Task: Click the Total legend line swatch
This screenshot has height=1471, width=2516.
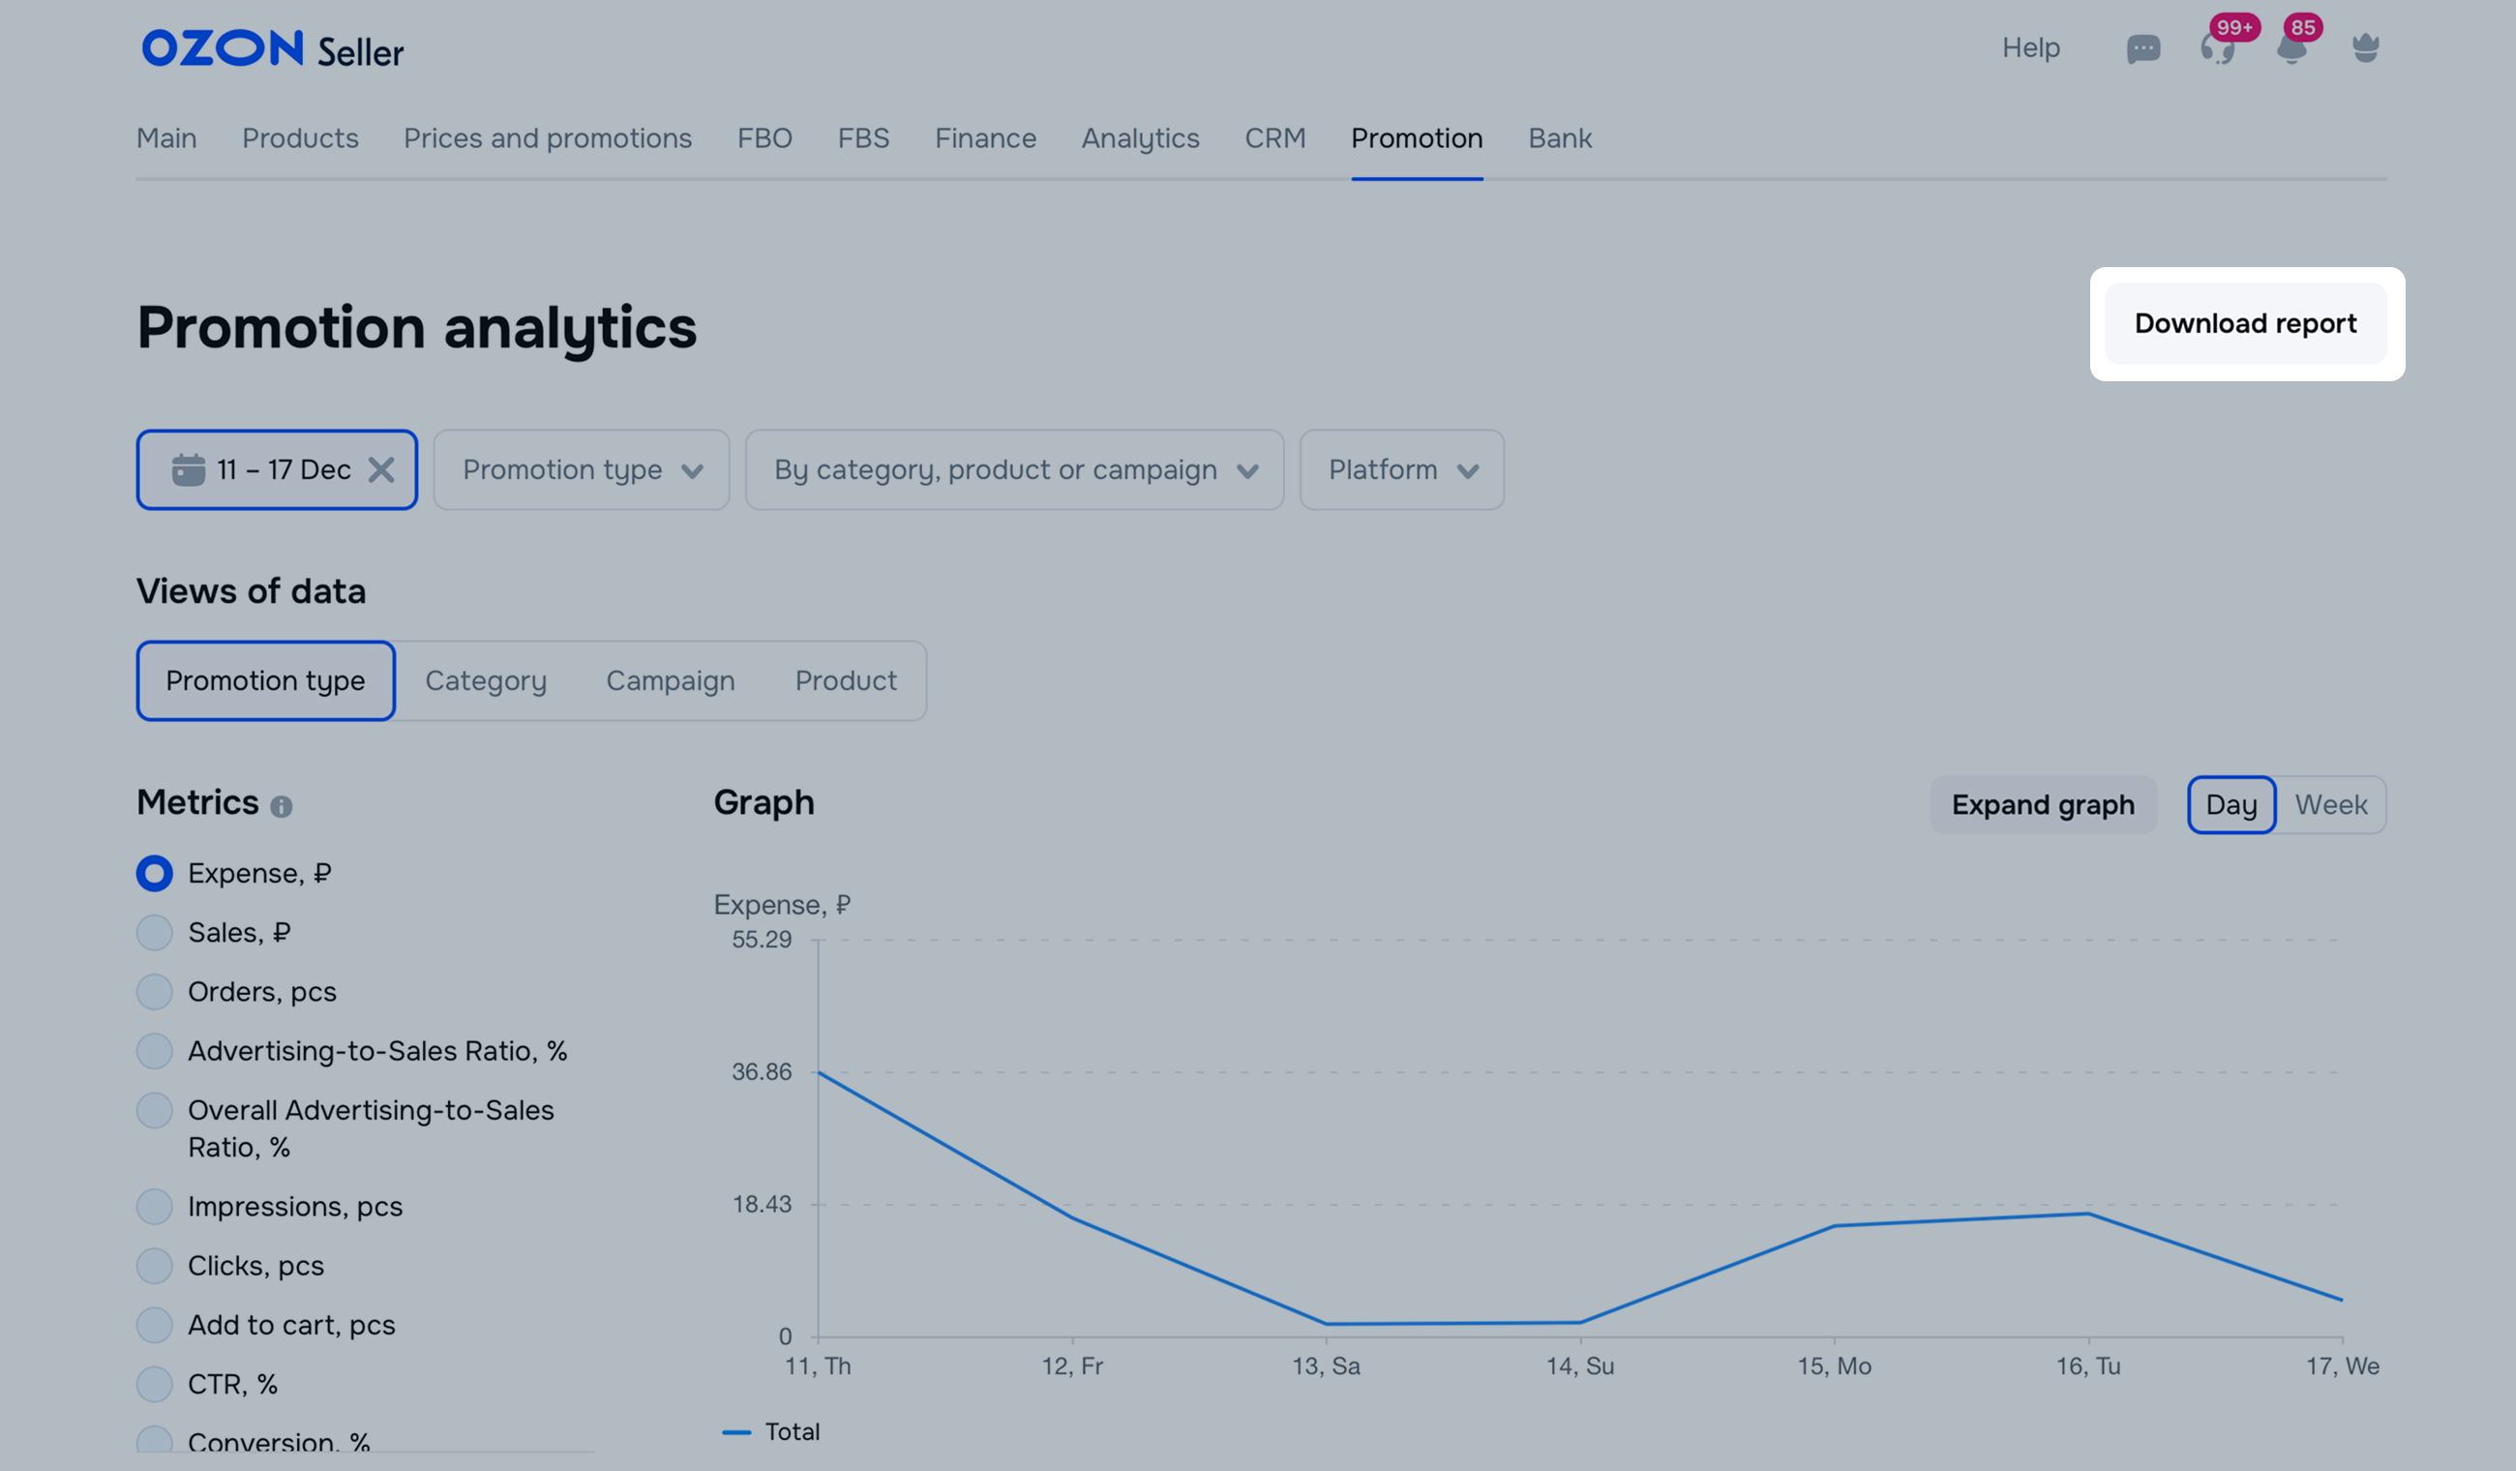Action: [735, 1432]
